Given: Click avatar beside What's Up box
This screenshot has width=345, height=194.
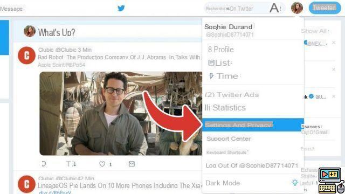Looking at the screenshot, I should pos(30,31).
